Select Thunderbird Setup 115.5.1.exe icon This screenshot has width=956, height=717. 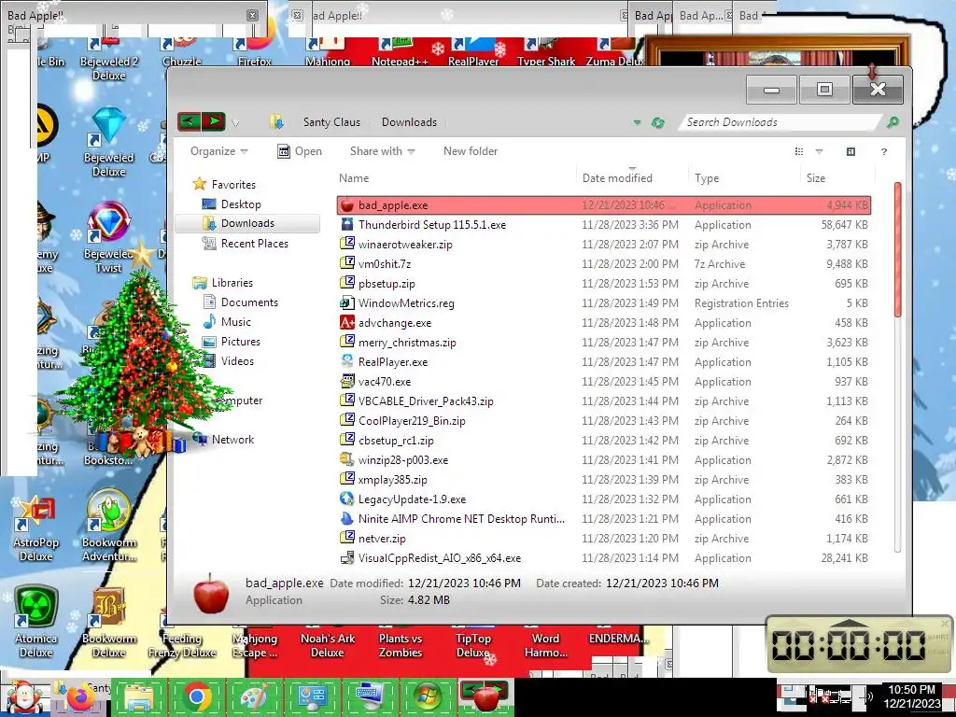point(347,224)
